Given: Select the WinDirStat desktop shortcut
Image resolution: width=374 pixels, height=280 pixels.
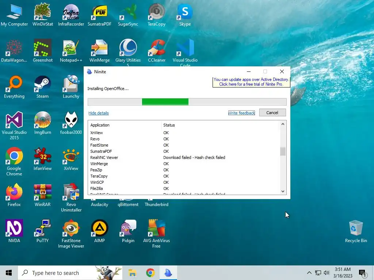Looking at the screenshot, I should (x=42, y=15).
